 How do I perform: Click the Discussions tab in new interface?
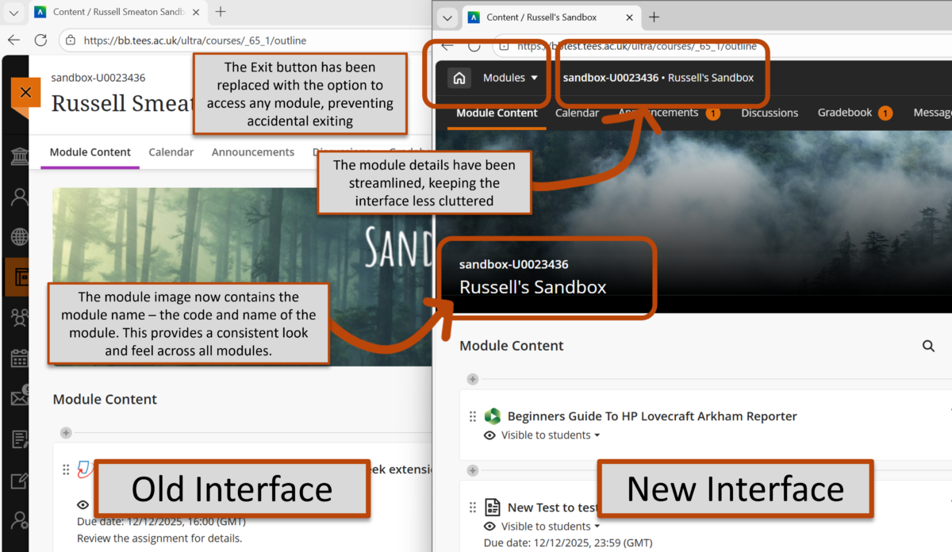click(x=770, y=113)
